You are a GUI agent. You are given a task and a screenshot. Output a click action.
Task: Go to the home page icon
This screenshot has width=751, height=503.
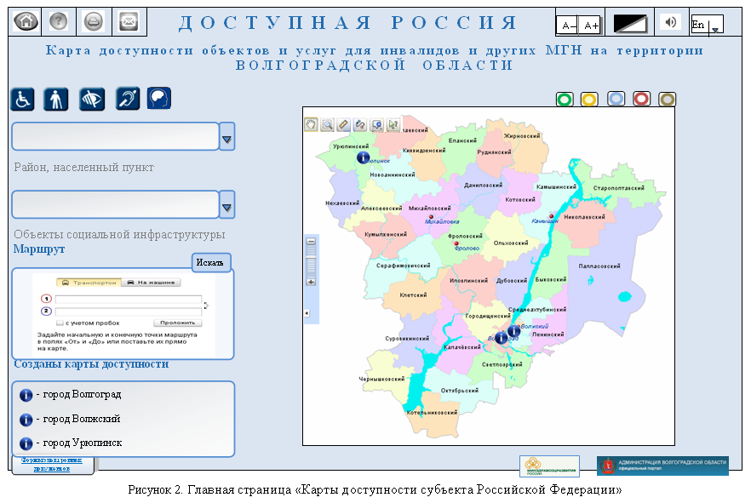click(x=26, y=21)
